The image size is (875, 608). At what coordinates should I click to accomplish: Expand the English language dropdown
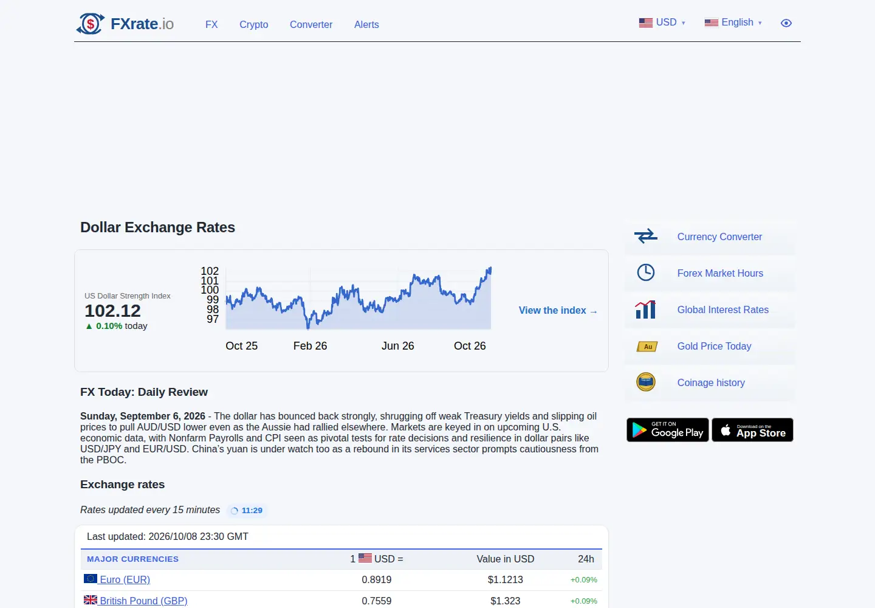[x=733, y=22]
